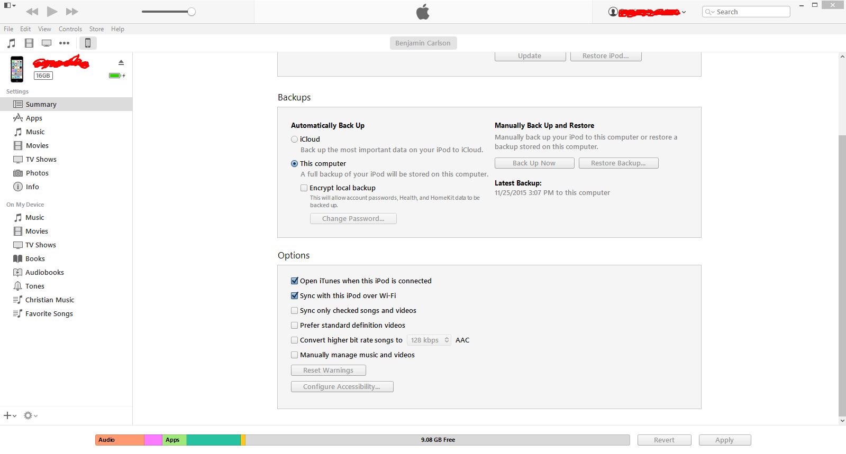Viewport: 846px width, 454px height.
Task: Open Books on device
Action: tap(66, 258)
